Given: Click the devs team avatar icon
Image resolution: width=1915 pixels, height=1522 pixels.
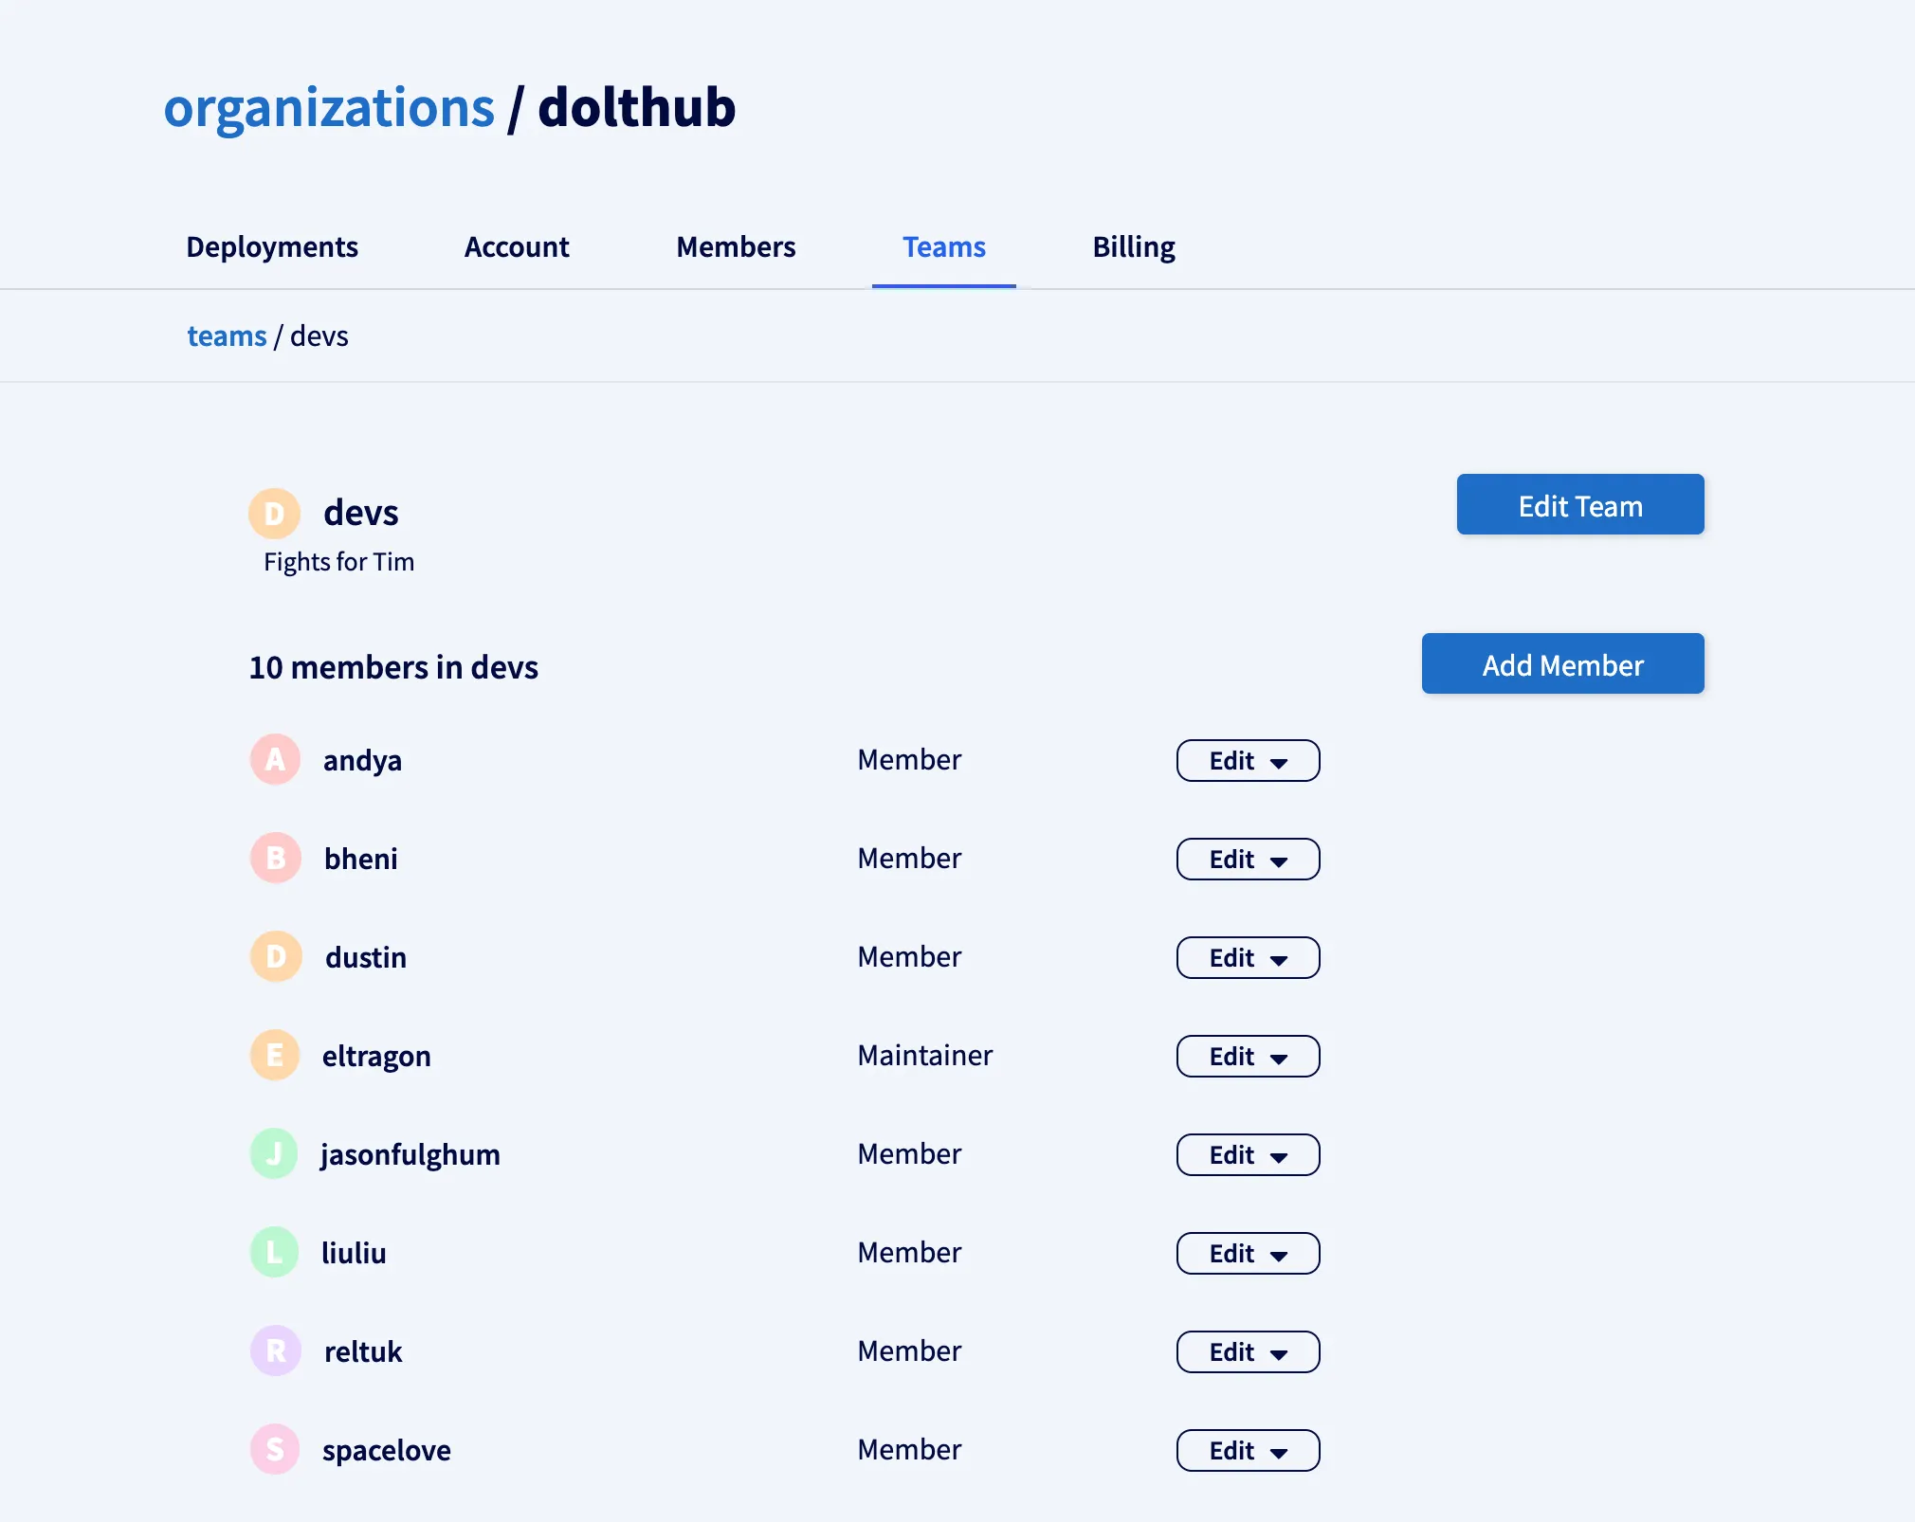Looking at the screenshot, I should tap(274, 514).
